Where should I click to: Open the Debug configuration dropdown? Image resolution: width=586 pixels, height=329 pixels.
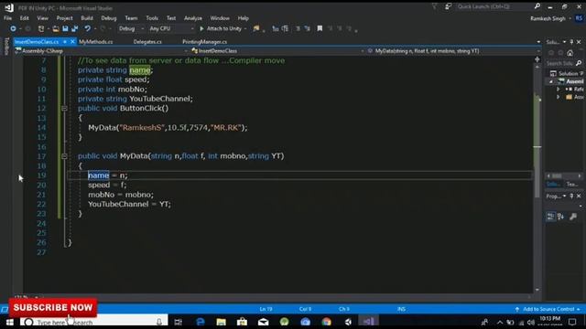click(131, 28)
